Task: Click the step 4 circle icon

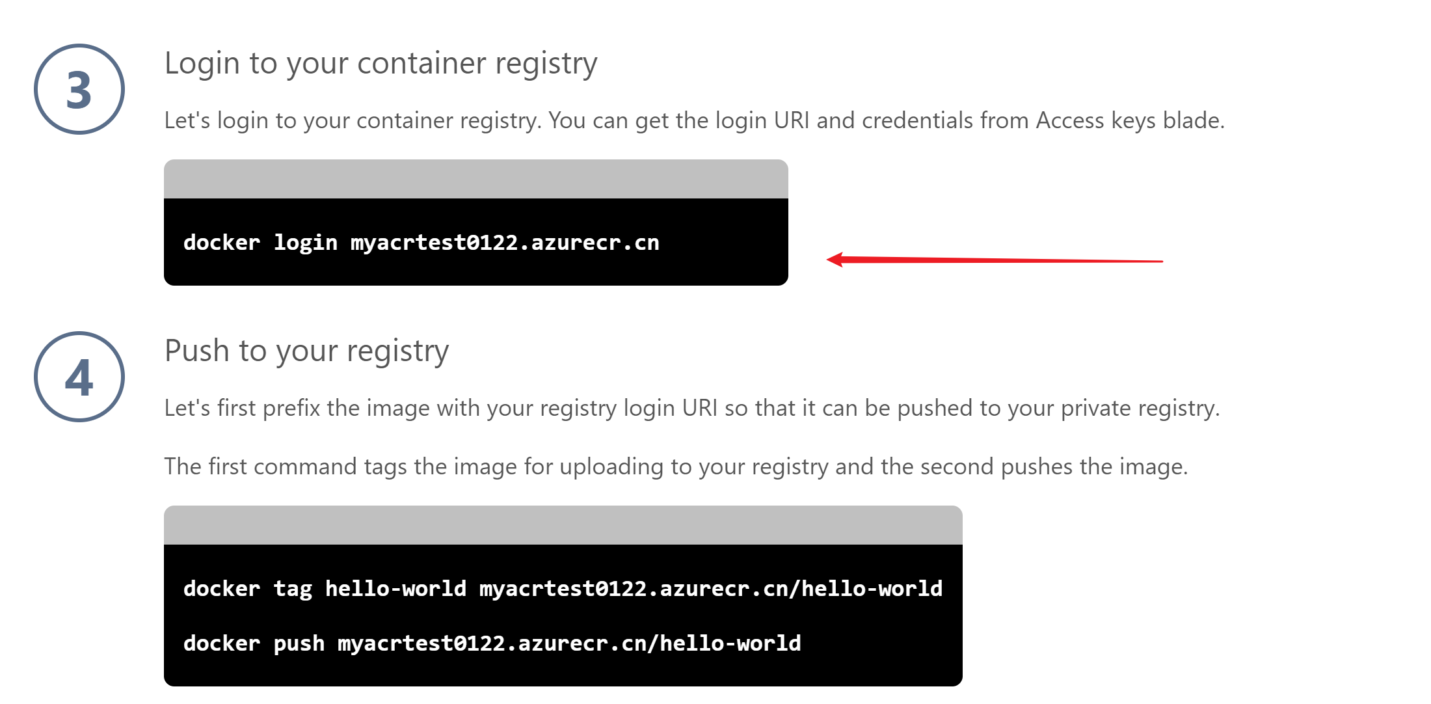Action: click(x=79, y=377)
